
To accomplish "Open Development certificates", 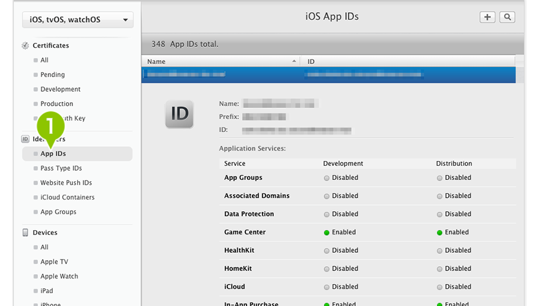I will (x=61, y=89).
